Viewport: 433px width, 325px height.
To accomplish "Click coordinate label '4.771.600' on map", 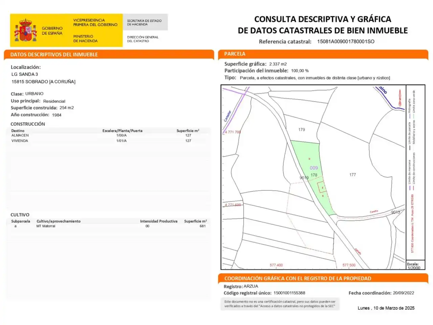I will pos(233,205).
